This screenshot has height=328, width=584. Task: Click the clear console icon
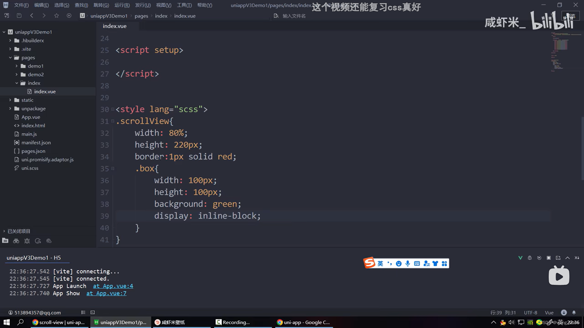coord(577,258)
